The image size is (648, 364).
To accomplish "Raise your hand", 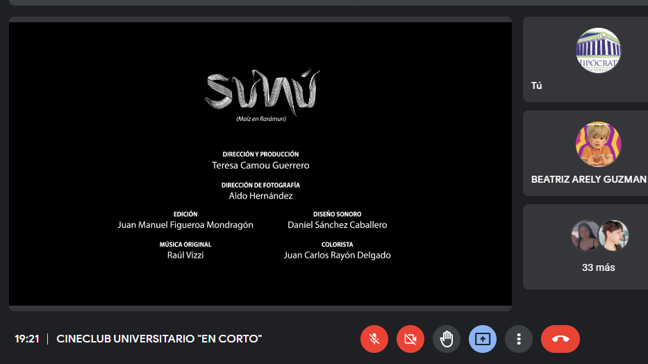I will tap(447, 339).
